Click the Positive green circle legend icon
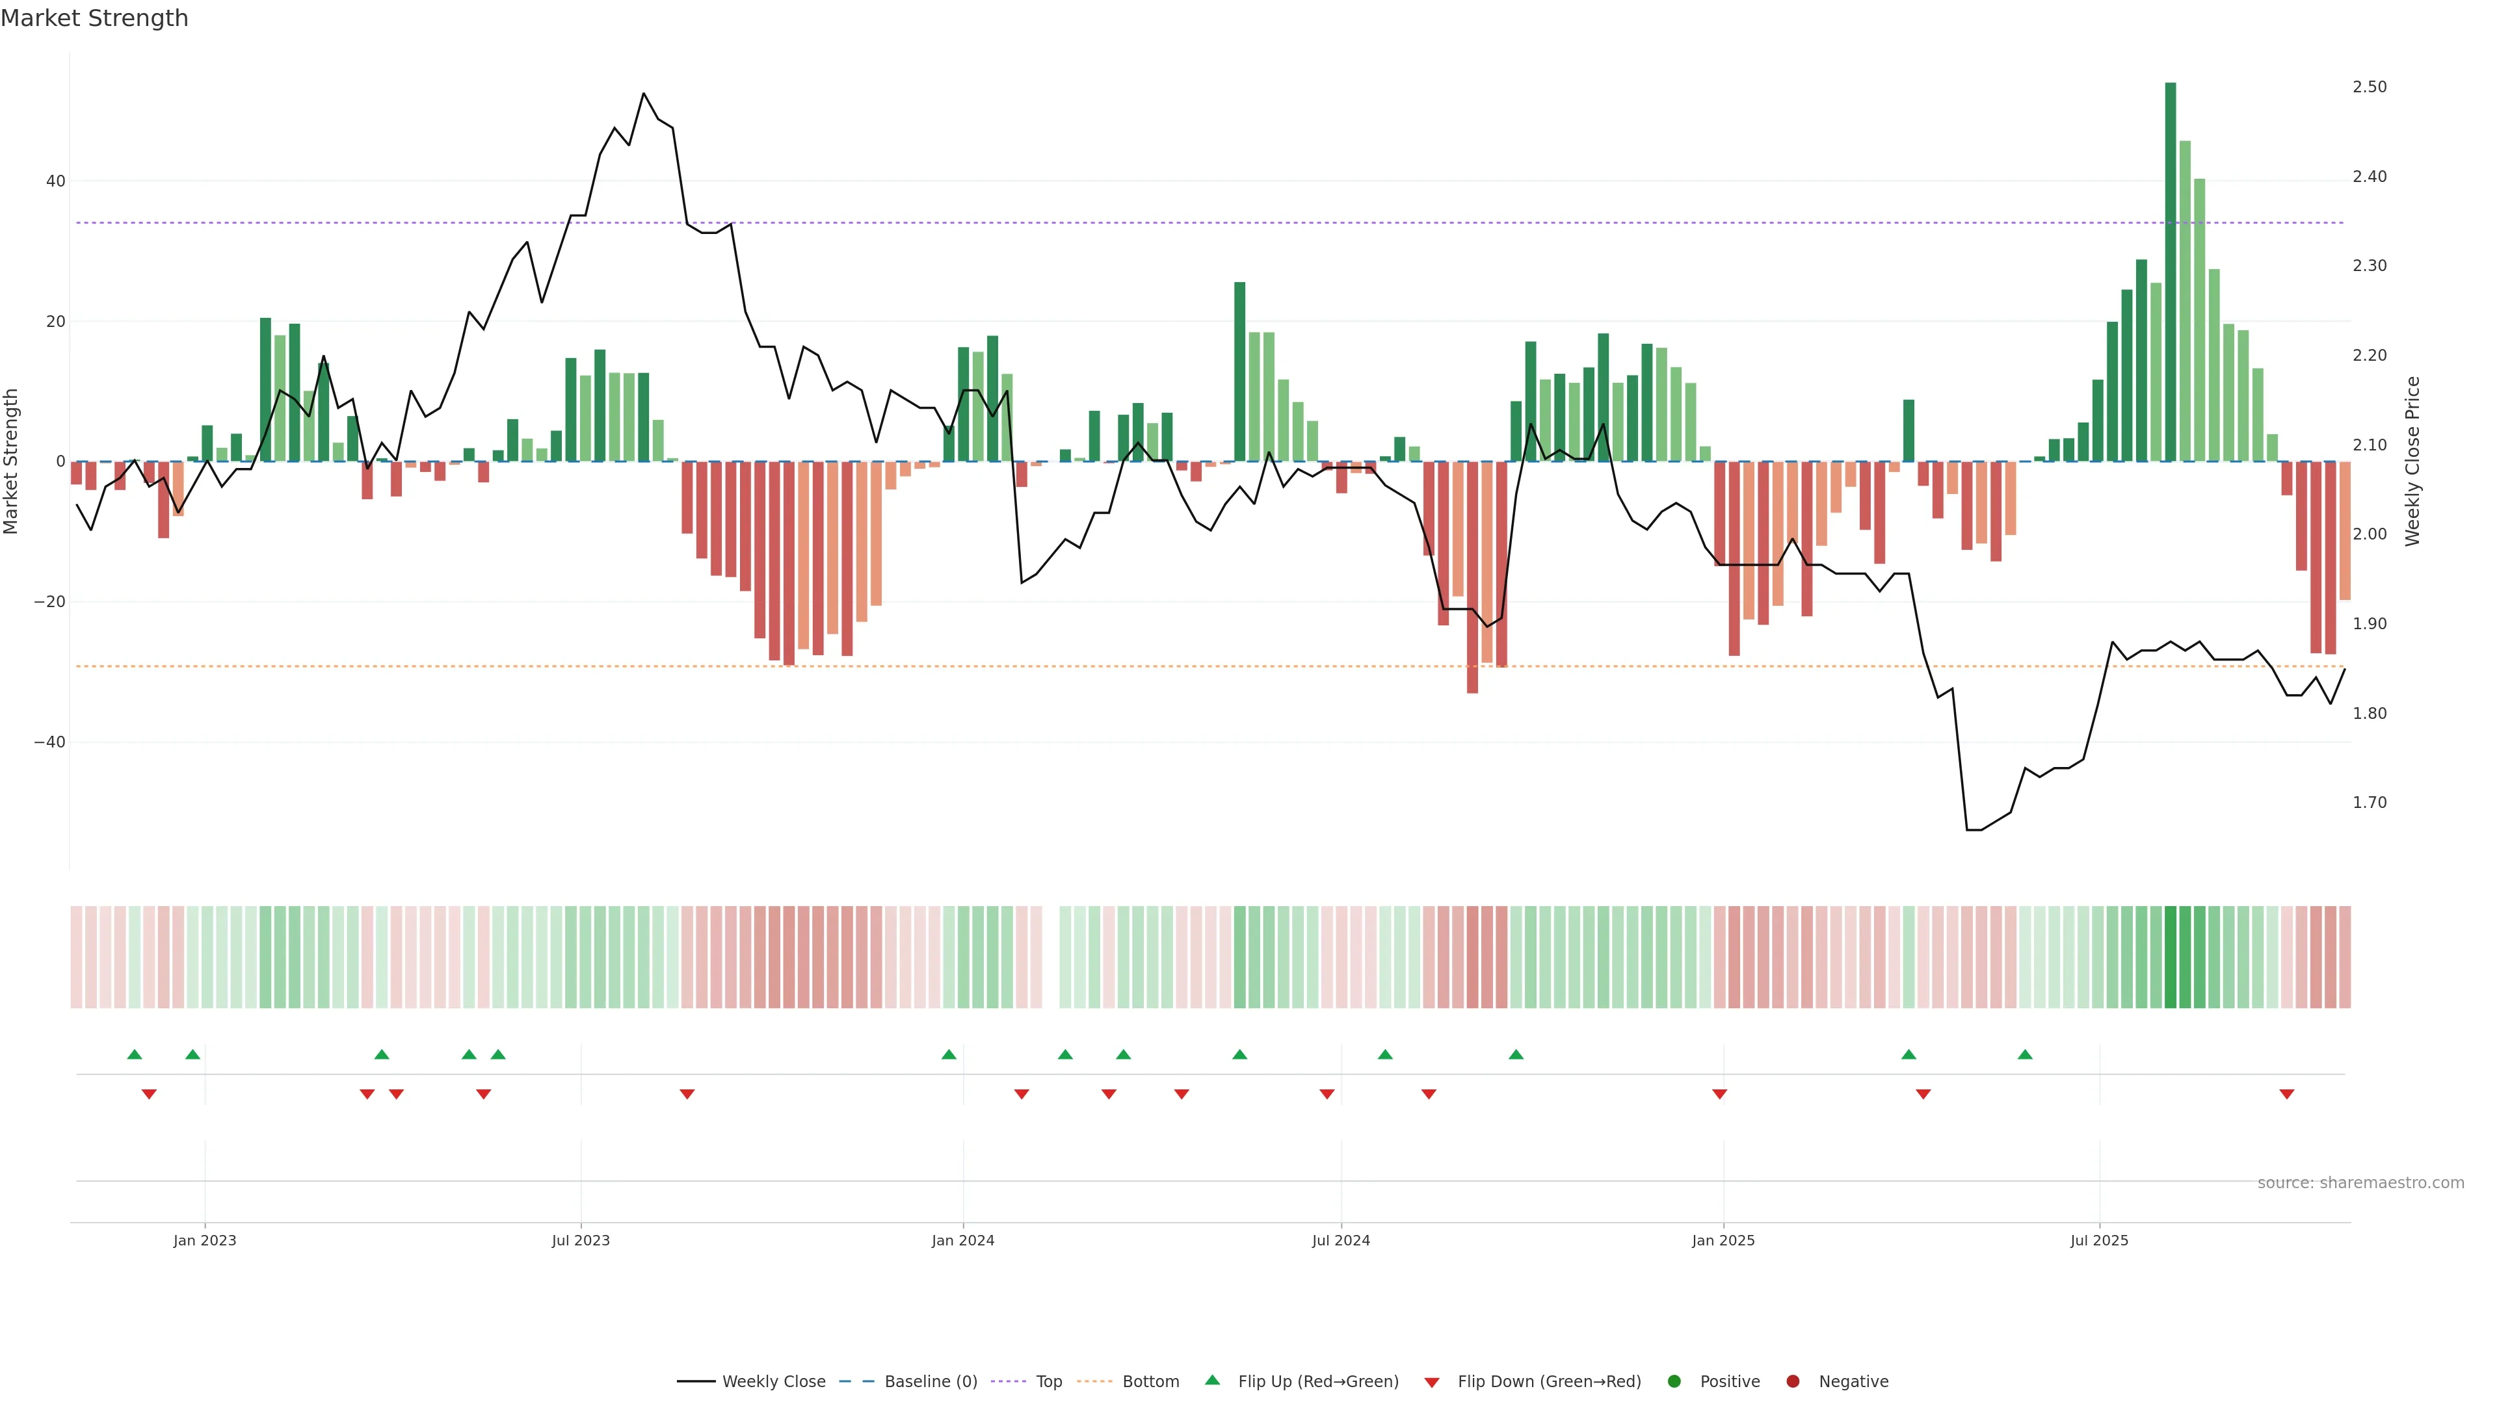This screenshot has width=2497, height=1404. (x=1674, y=1381)
